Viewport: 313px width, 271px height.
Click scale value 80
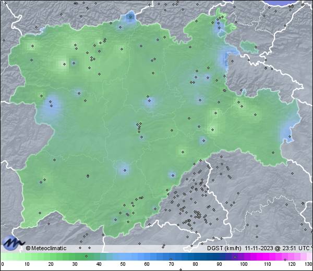[x=195, y=264]
